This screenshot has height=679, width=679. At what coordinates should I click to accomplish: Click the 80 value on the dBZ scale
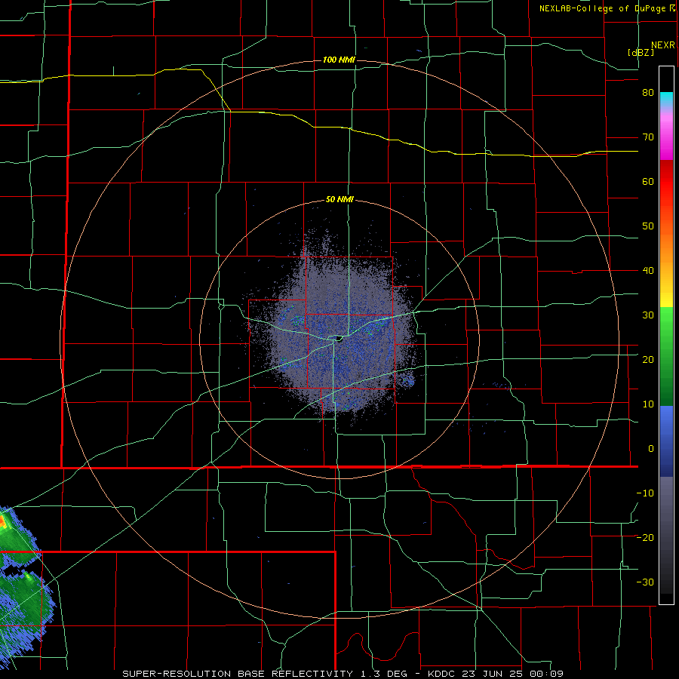pyautogui.click(x=648, y=93)
